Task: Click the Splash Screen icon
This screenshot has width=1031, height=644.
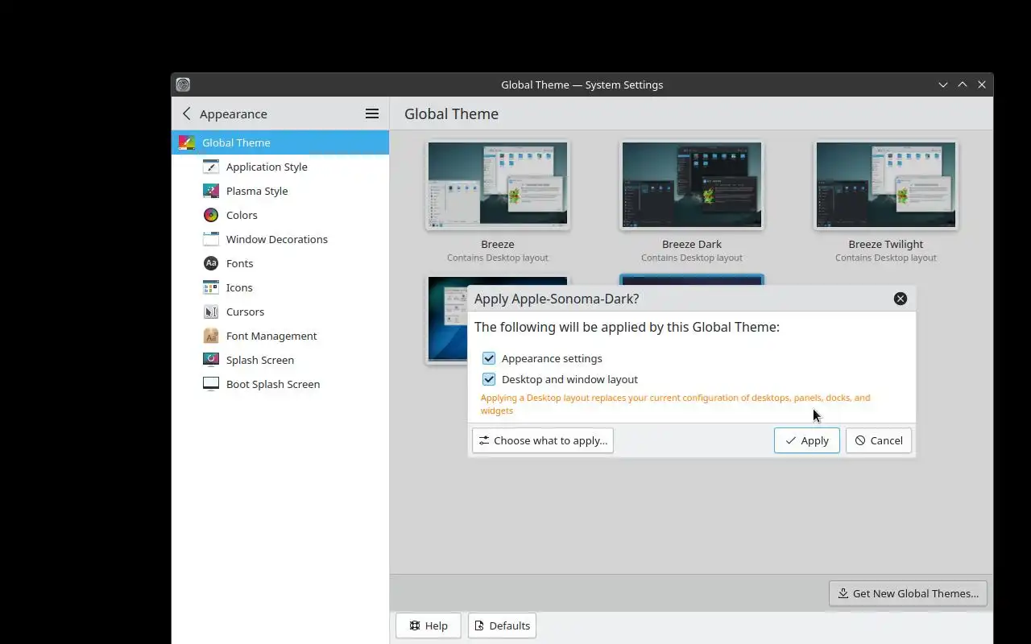Action: click(x=211, y=360)
